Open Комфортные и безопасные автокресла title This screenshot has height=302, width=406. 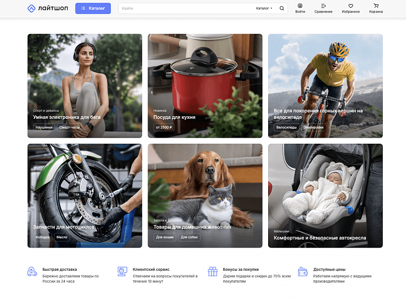tap(320, 238)
